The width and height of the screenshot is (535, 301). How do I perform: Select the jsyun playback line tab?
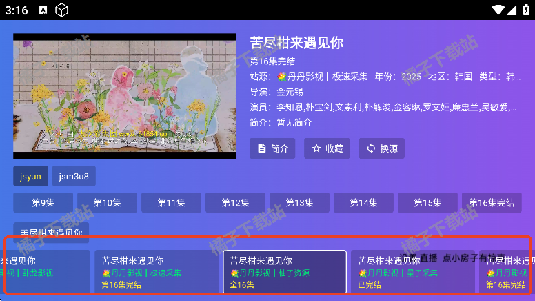click(x=30, y=176)
